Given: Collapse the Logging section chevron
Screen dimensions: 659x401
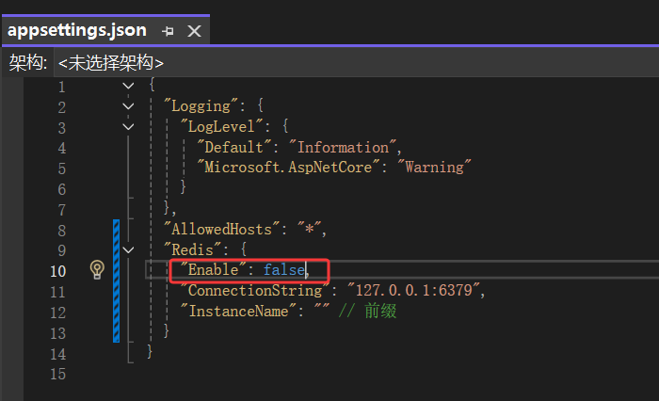Looking at the screenshot, I should coord(128,106).
